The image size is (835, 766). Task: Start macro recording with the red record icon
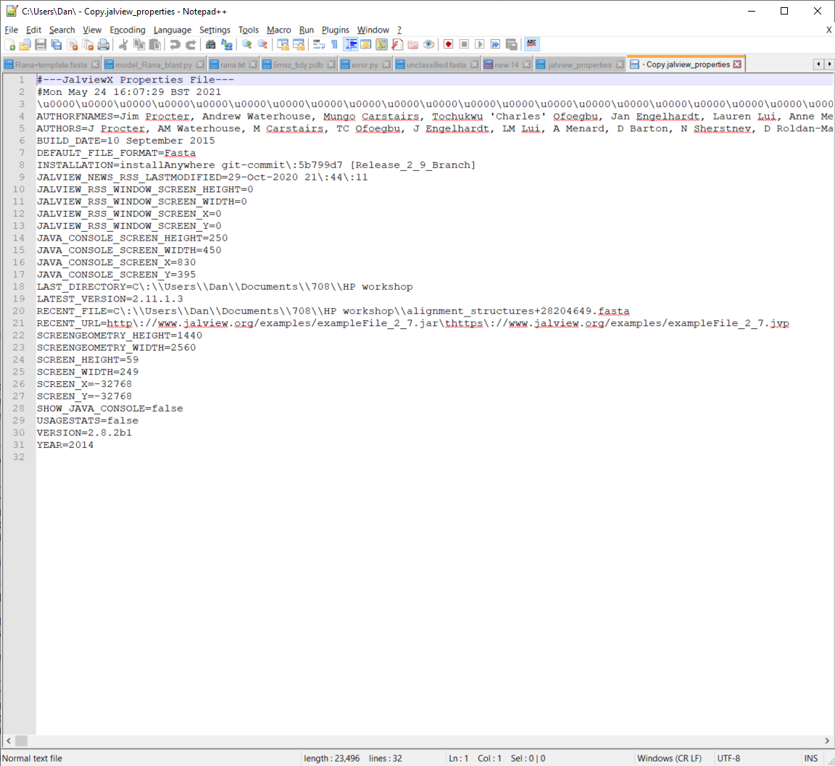449,45
